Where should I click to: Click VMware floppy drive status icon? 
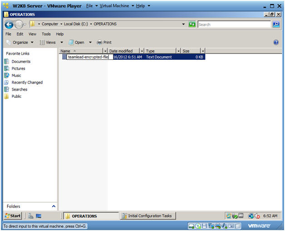click(x=205, y=226)
